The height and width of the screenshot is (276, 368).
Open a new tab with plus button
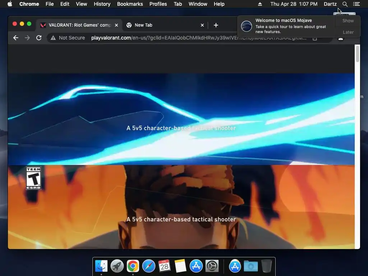click(x=216, y=25)
